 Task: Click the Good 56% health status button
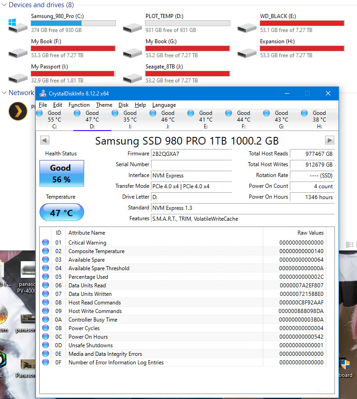click(60, 173)
